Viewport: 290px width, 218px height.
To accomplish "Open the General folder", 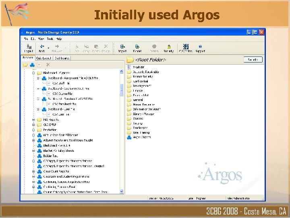I will 138,100.
